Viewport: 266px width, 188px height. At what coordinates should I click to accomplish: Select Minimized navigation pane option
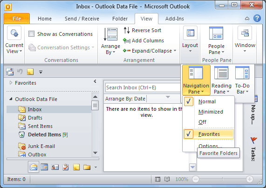[211, 112]
